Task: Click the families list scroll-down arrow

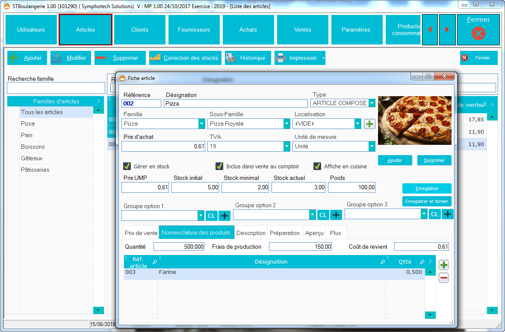Action: tap(98, 310)
